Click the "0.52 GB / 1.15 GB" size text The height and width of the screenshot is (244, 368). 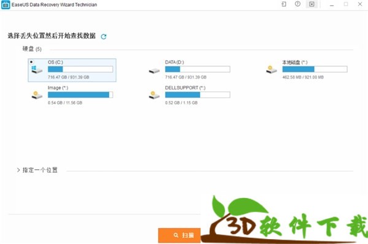click(x=181, y=103)
